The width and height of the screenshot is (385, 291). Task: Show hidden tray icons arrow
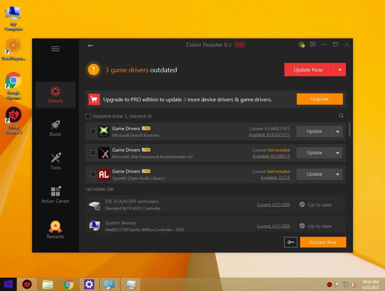[322, 285]
